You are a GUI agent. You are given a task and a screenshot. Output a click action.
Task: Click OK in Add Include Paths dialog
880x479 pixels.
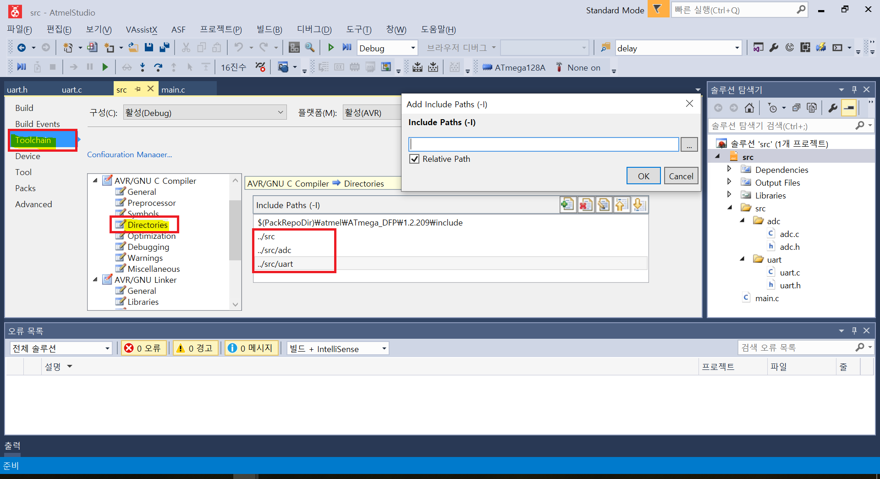643,176
